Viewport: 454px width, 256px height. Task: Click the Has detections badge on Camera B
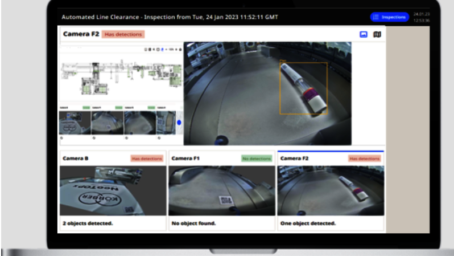(147, 159)
